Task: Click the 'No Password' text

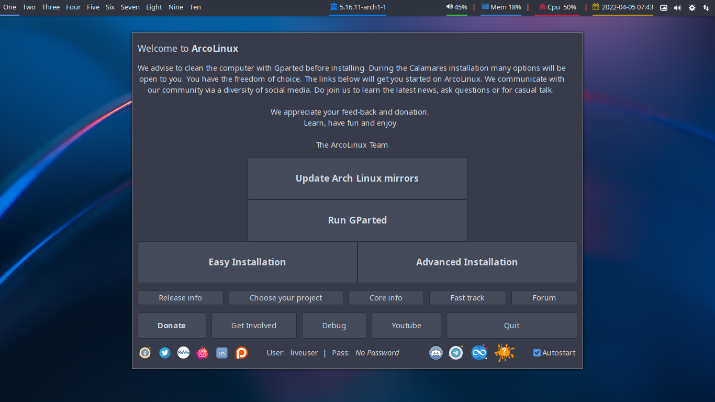Action: 377,353
